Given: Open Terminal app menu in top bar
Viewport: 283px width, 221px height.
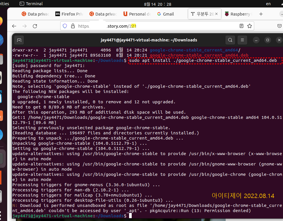Looking at the screenshot, I should point(31,4).
